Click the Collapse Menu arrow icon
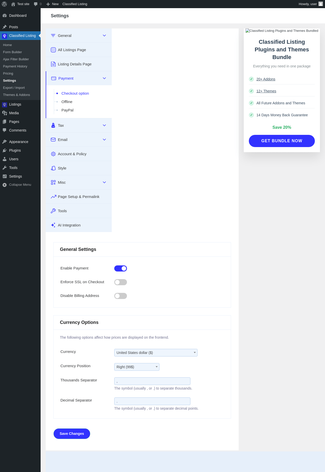The height and width of the screenshot is (472, 325). pos(5,185)
